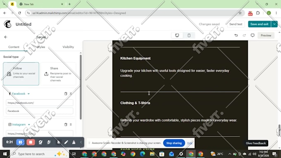The width and height of the screenshot is (281, 158).
Task: Edit the Facebook URL field
Action: (39, 103)
